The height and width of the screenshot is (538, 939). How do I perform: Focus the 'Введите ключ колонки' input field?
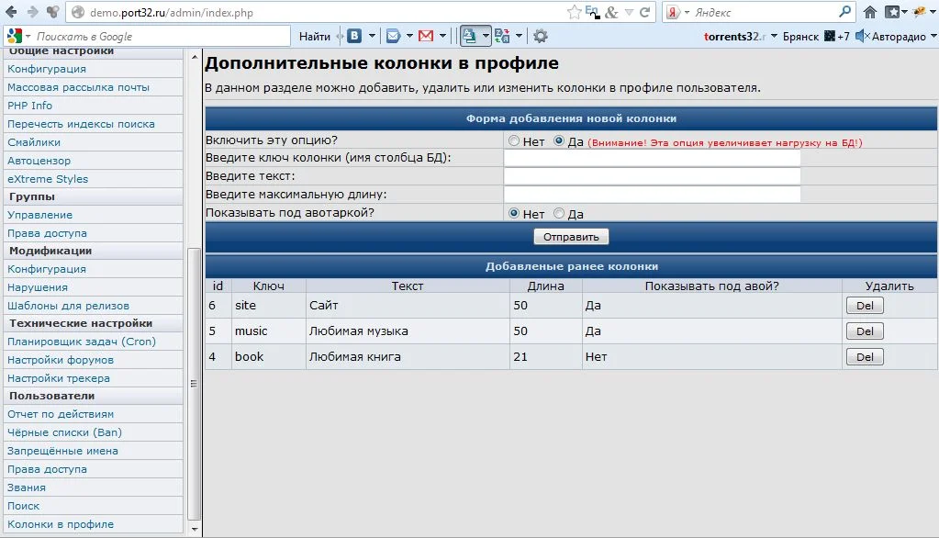coord(652,158)
